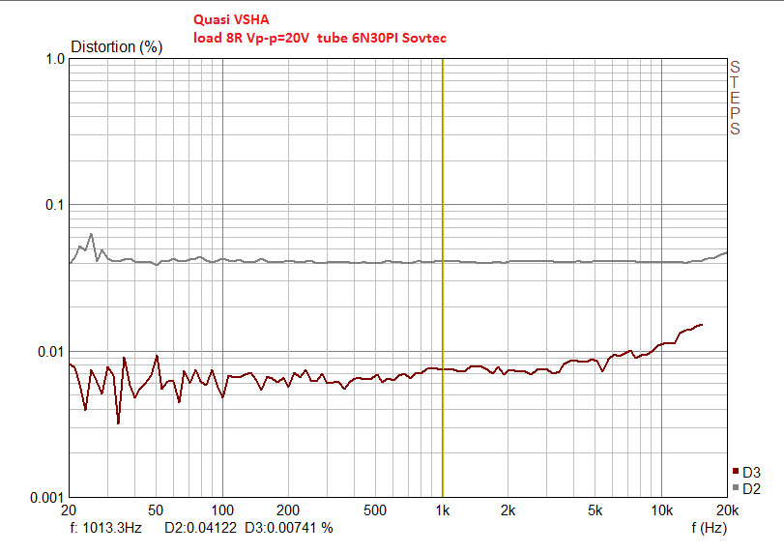Click the D3 legend color square
The image size is (784, 553).
[736, 471]
